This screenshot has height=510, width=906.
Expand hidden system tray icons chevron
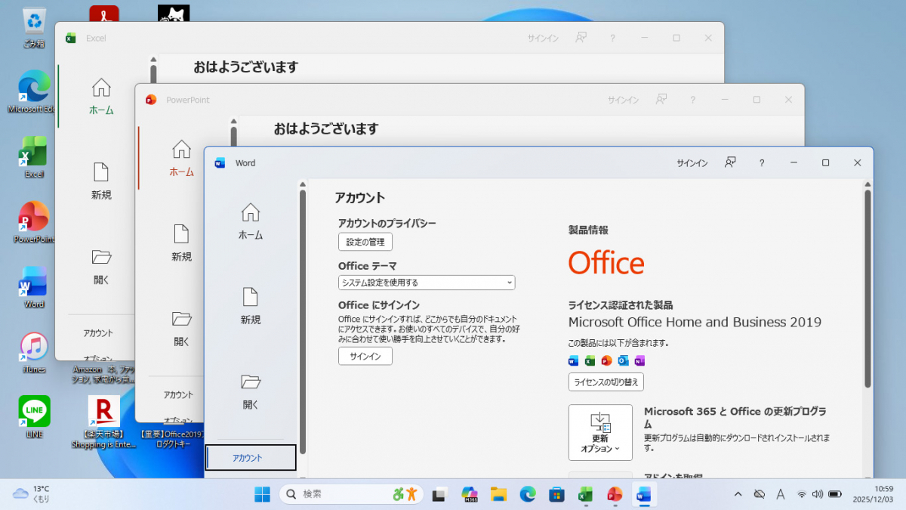tap(738, 494)
